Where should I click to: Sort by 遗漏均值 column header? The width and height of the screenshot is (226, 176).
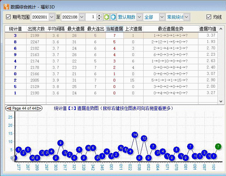(x=208, y=29)
